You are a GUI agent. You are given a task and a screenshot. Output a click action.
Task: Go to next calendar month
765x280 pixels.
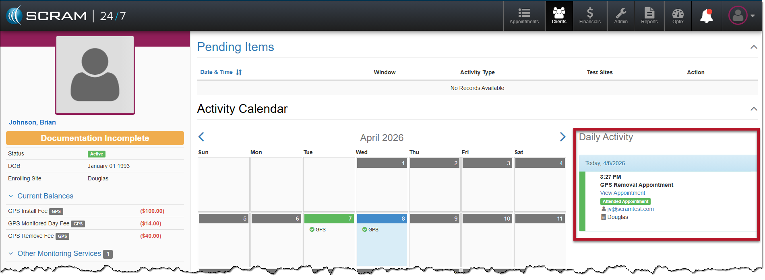tap(562, 137)
